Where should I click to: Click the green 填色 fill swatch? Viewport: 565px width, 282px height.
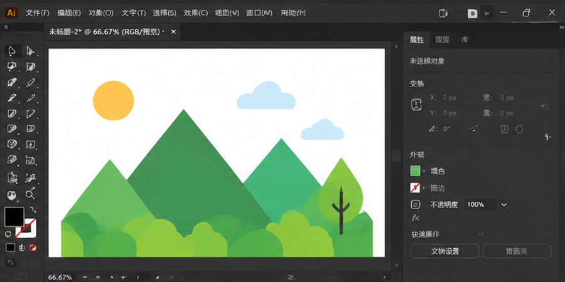(415, 171)
